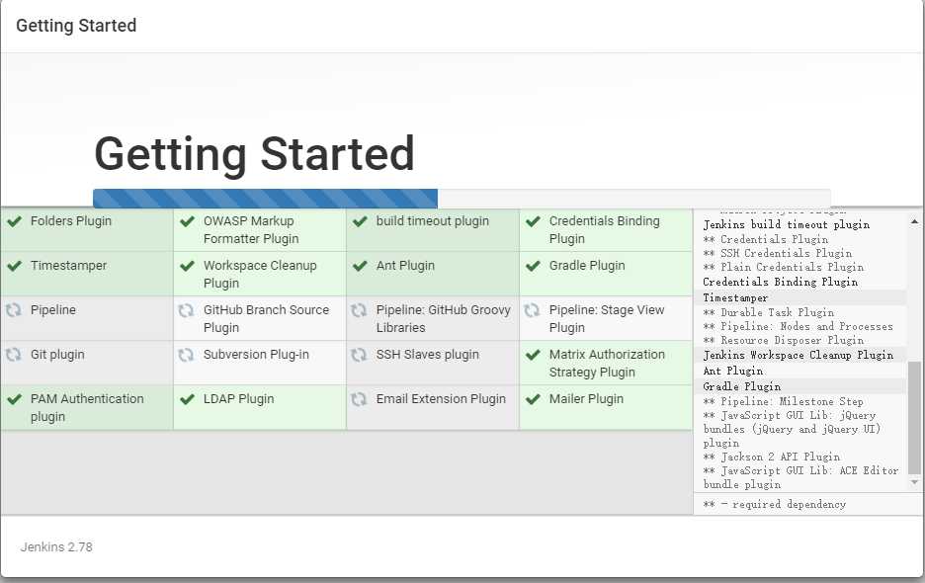Click the log panel scroll-down arrow
Screen dimensions: 925x583
[914, 482]
